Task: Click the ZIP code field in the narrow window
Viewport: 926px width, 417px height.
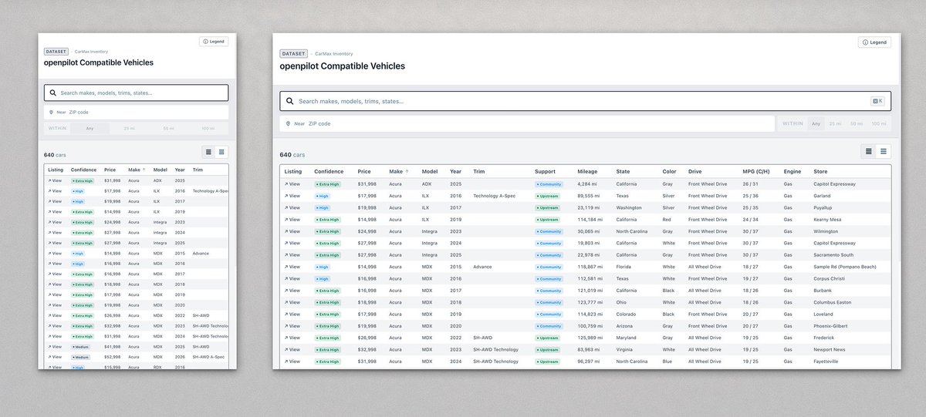Action: tap(137, 112)
